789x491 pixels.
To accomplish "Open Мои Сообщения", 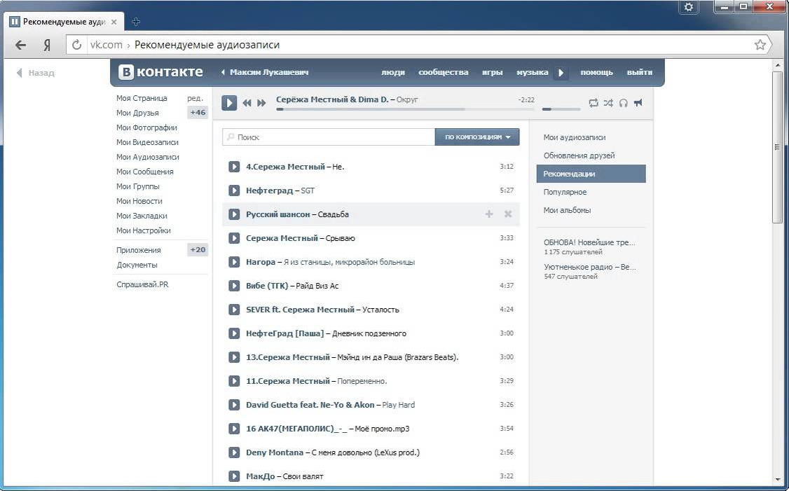I will [x=144, y=172].
